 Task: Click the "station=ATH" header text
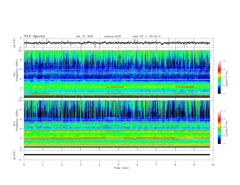pyautogui.click(x=112, y=36)
